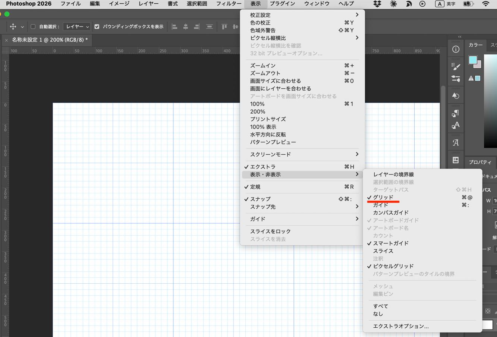Open the Libraries panel icon below Glyphs
Screen dimensions: 497x337
456,160
